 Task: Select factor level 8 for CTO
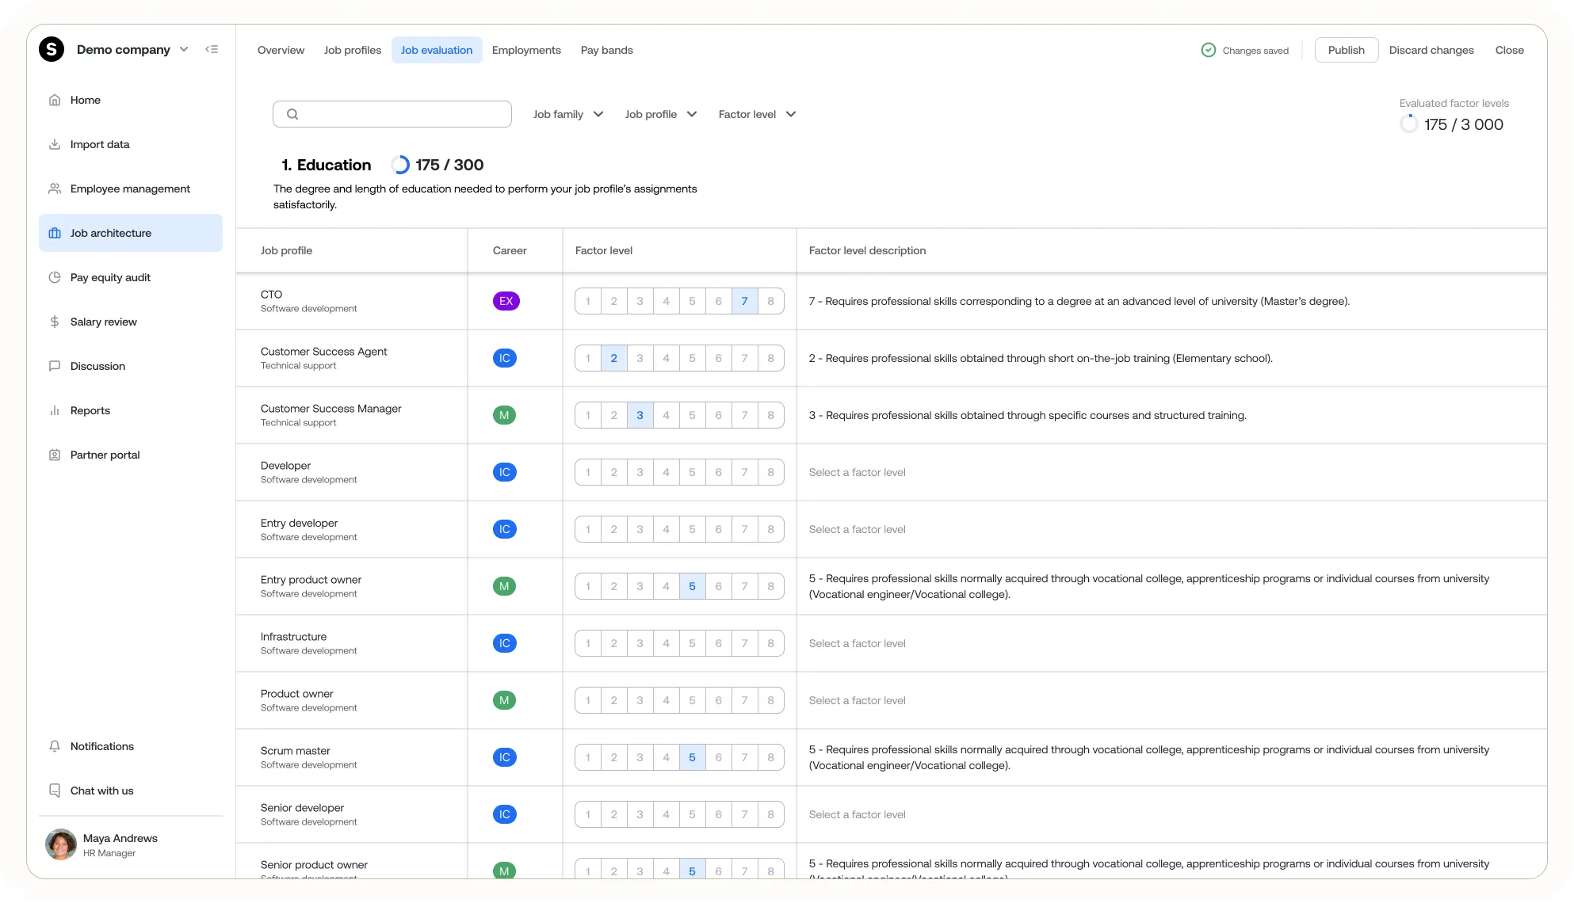tap(770, 301)
